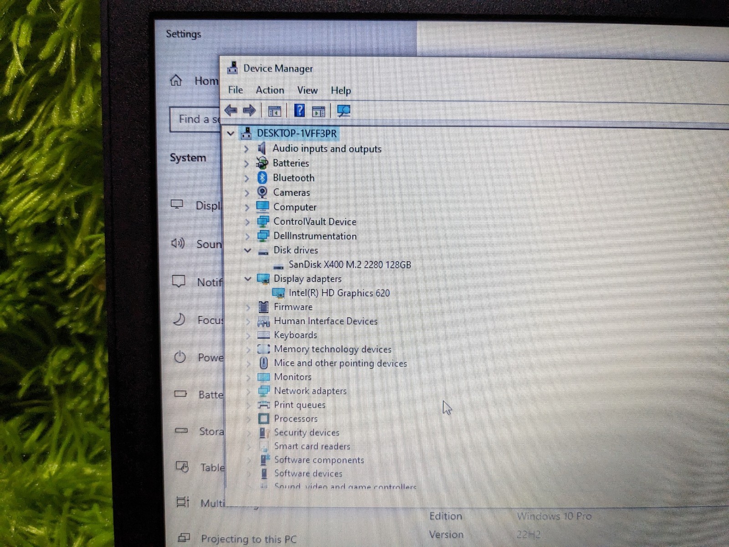
Task: Click the Processors category icon
Action: coord(263,418)
